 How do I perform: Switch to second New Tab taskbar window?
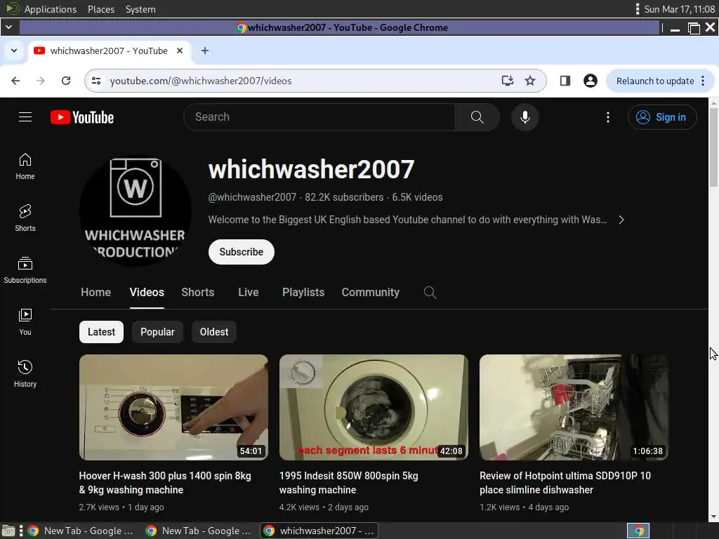click(x=199, y=531)
